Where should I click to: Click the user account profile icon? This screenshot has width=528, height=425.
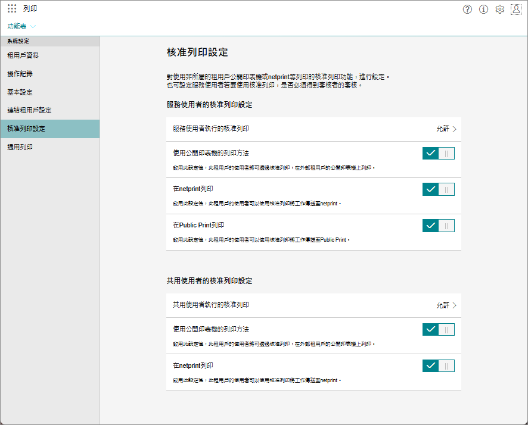pyautogui.click(x=516, y=10)
